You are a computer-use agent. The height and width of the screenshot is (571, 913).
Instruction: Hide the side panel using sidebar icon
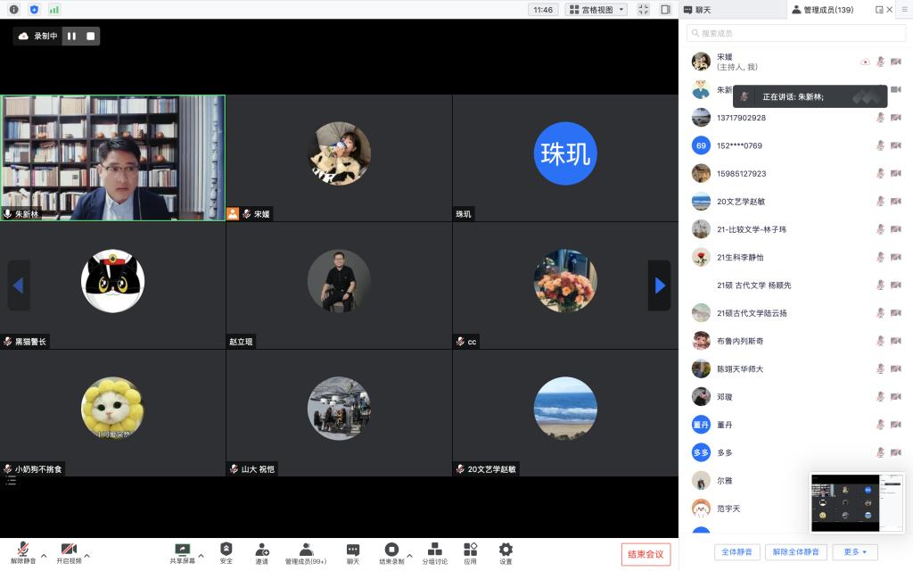pyautogui.click(x=665, y=10)
